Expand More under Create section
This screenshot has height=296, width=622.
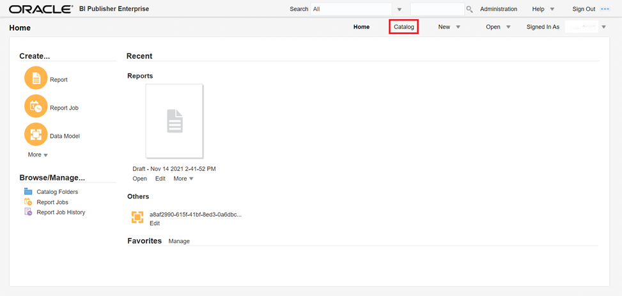coord(38,155)
